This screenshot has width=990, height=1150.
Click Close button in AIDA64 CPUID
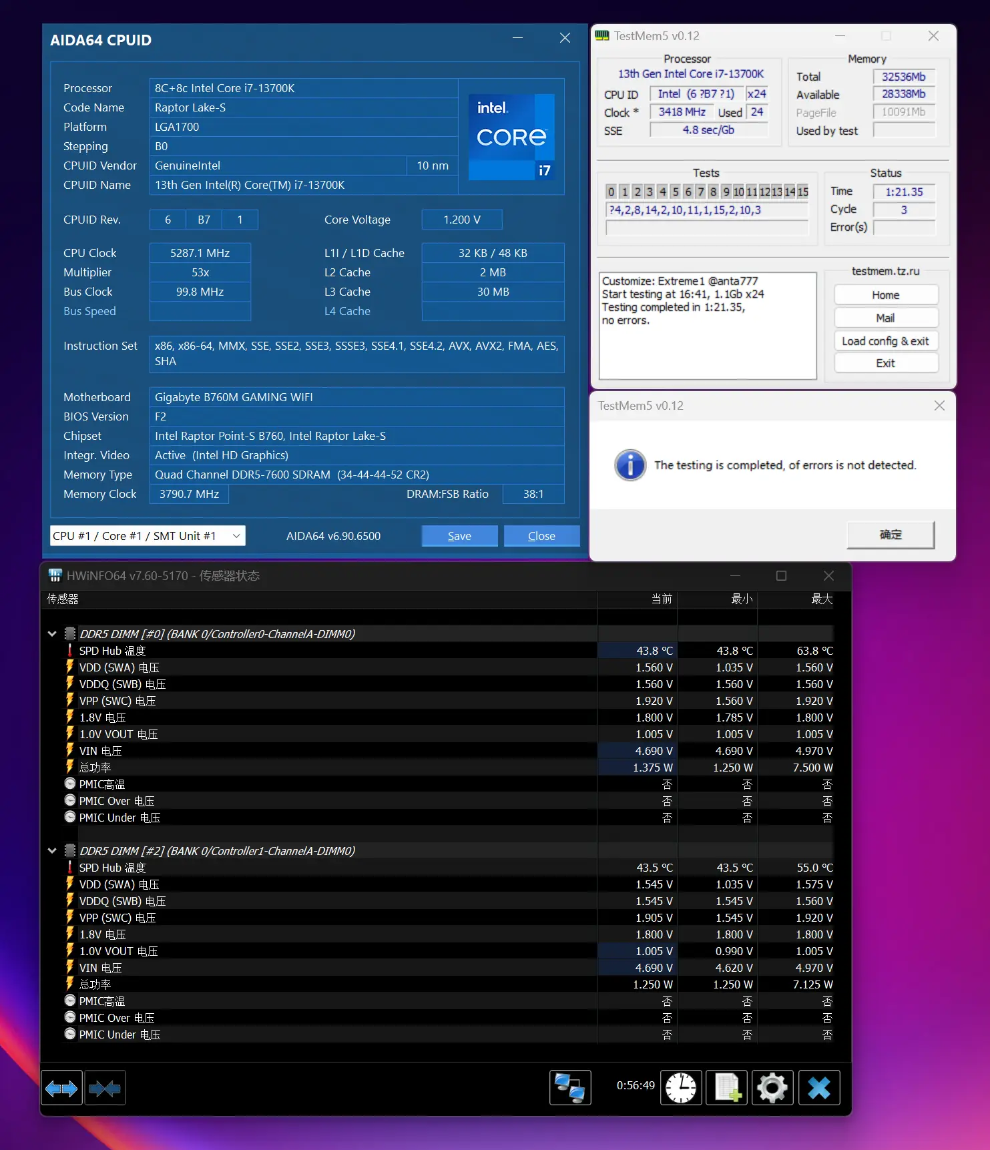coord(541,536)
